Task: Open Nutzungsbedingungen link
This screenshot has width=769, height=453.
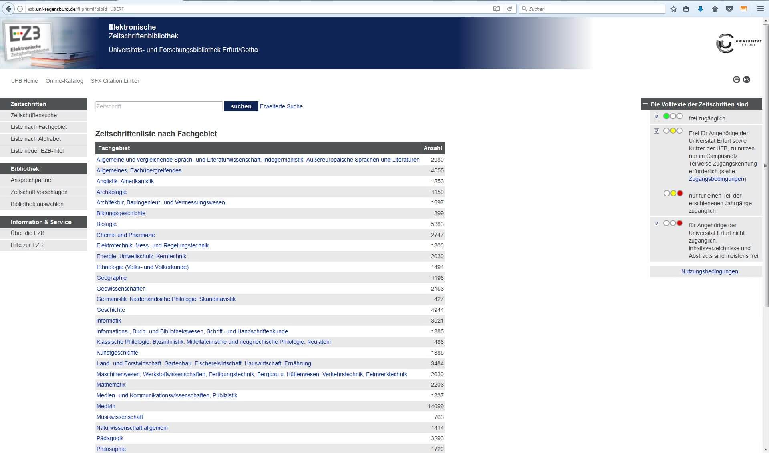Action: (710, 271)
